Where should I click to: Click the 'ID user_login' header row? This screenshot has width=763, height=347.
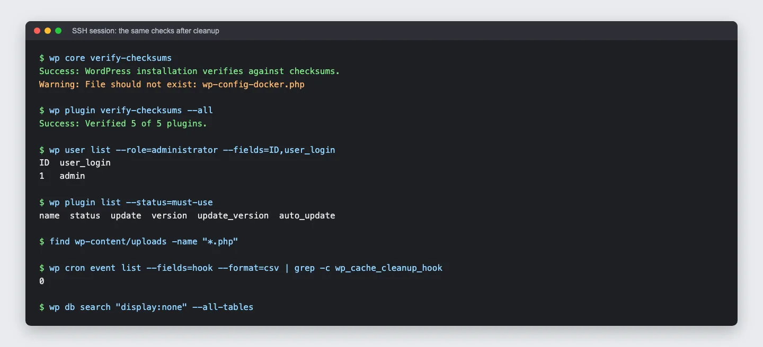coord(75,163)
